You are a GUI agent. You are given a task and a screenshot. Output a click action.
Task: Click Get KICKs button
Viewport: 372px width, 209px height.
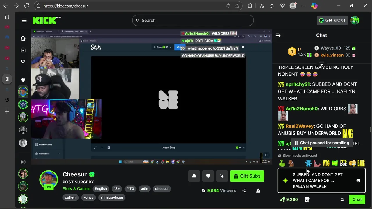pyautogui.click(x=332, y=20)
